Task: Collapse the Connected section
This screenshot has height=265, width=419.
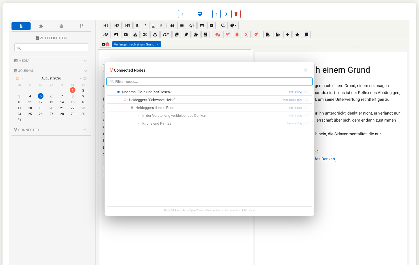Action: point(85,130)
